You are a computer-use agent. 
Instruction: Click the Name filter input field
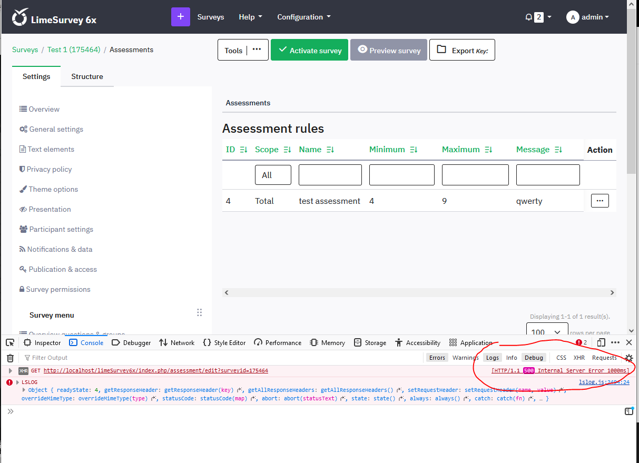(330, 175)
